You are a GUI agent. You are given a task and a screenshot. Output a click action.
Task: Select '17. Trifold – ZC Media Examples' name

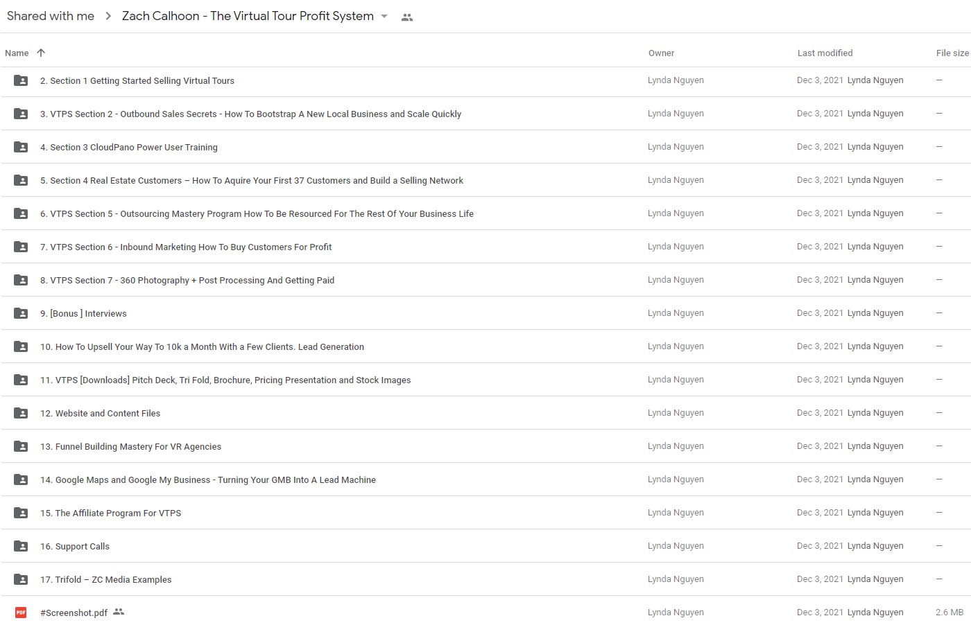pyautogui.click(x=105, y=579)
